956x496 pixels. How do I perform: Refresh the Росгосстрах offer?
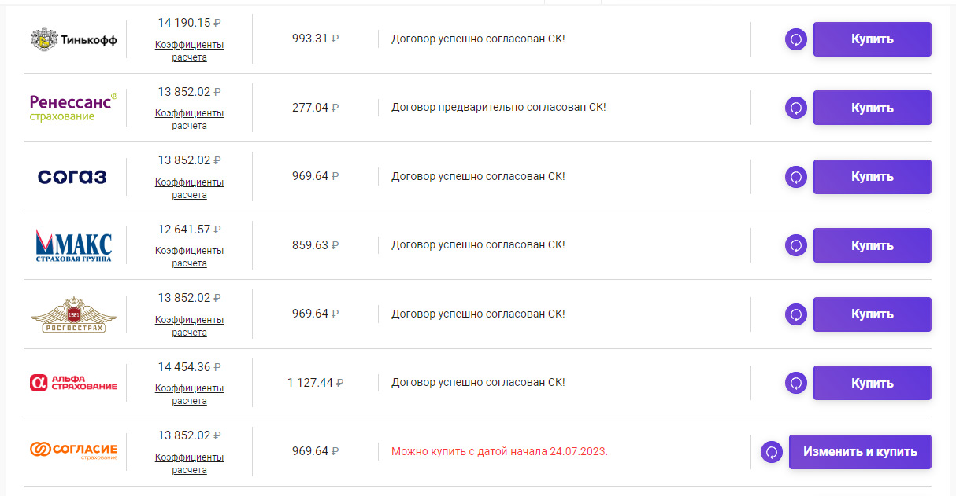coord(796,314)
